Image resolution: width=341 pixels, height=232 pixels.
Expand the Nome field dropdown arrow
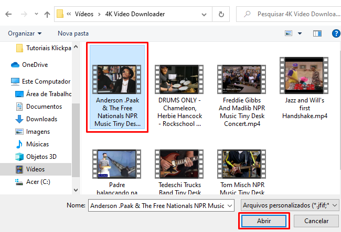click(x=230, y=205)
